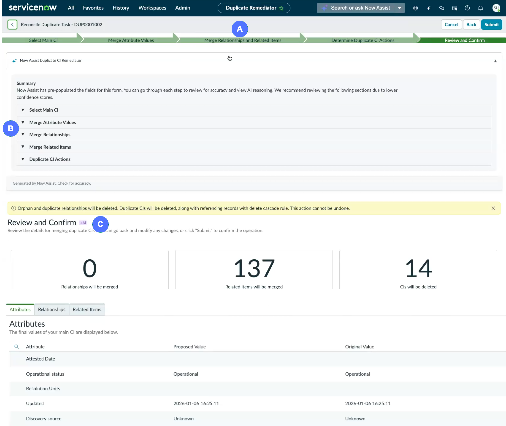Go to the Merge Attribute Values step
This screenshot has height=426, width=506.
(131, 40)
